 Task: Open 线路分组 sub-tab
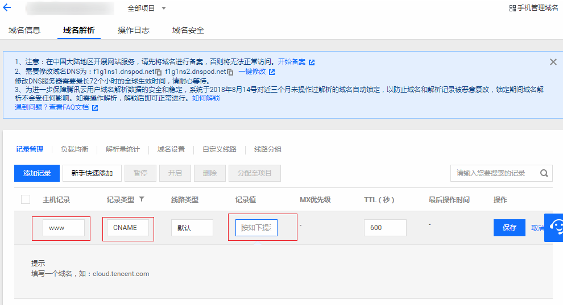(x=267, y=149)
